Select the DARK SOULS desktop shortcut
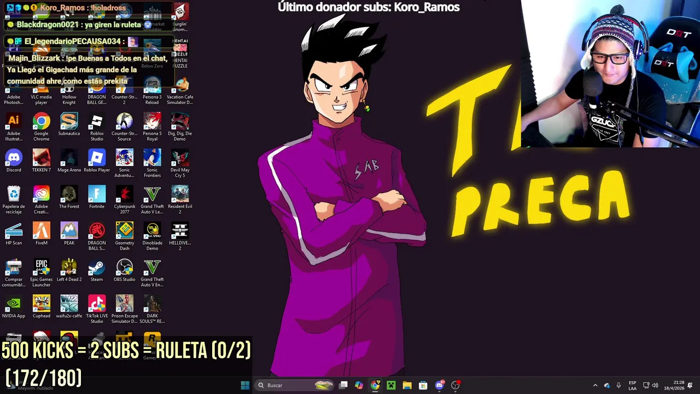The width and height of the screenshot is (700, 394). 152,309
